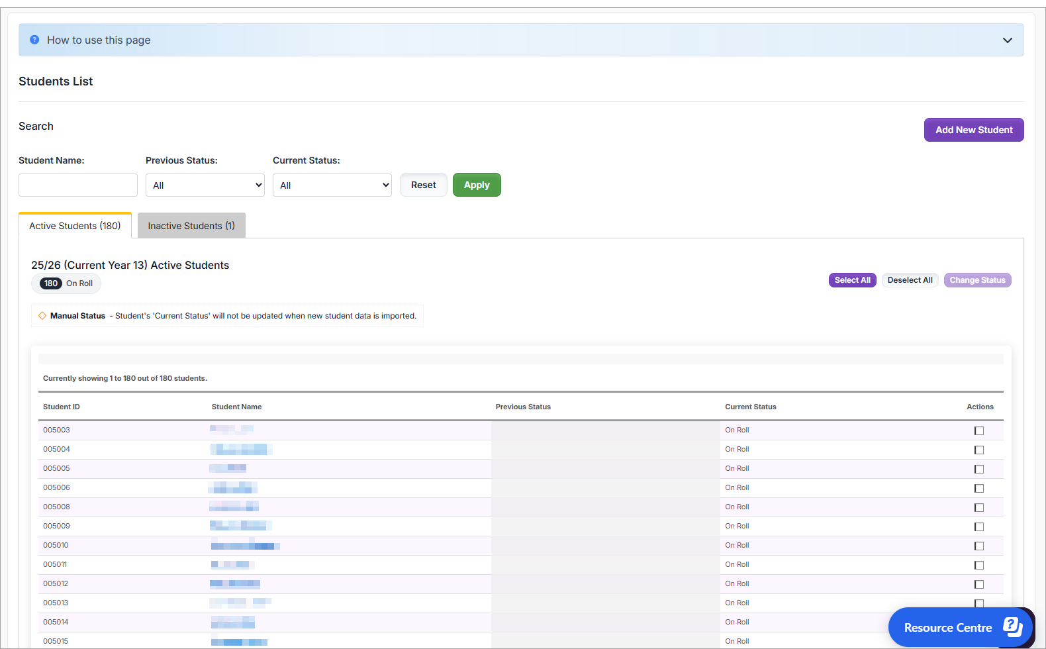Click the Change Status button
Image resolution: width=1046 pixels, height=649 pixels.
pos(977,280)
